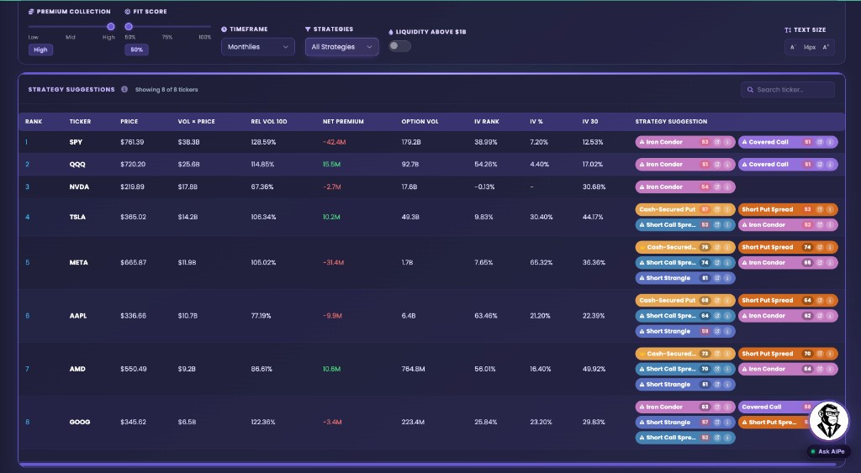861x473 pixels.
Task: Open QQQ Iron Condor external link icon
Action: pos(717,165)
